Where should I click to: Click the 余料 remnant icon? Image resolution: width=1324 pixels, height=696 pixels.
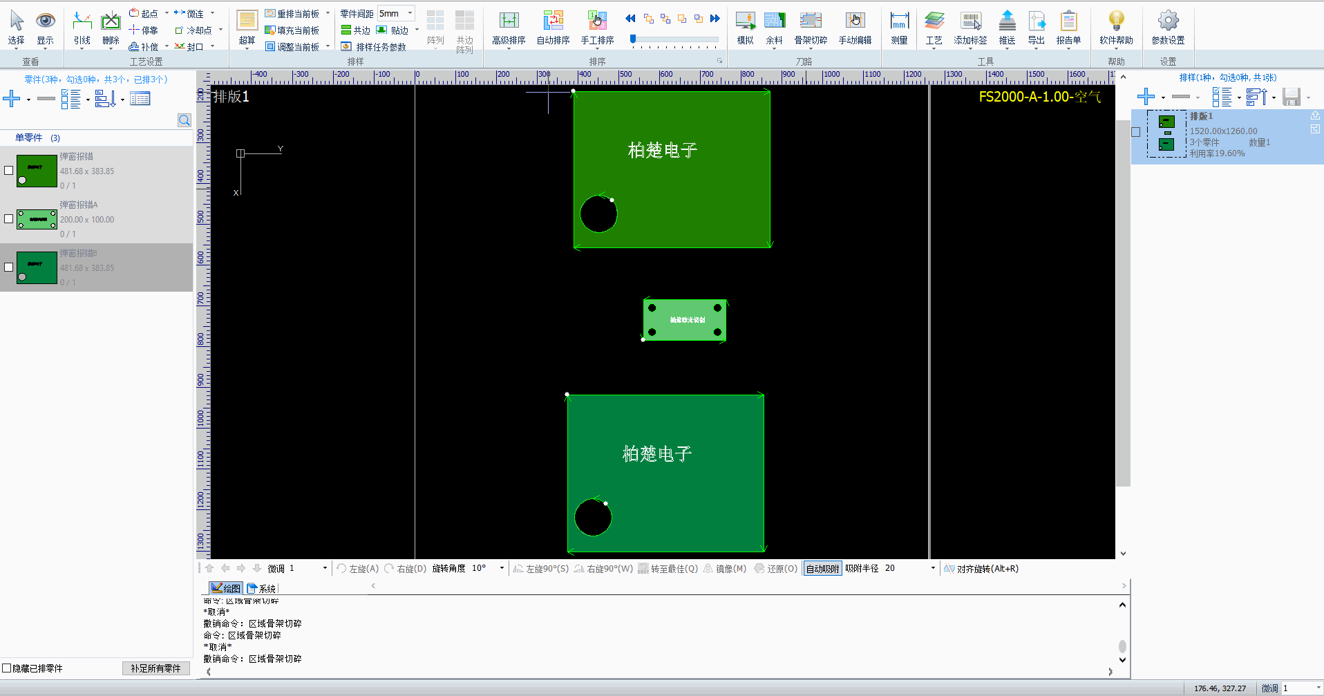[774, 28]
